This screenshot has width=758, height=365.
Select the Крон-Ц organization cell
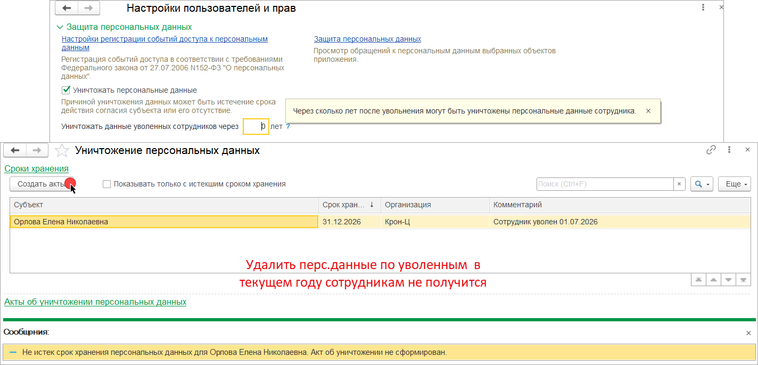point(435,222)
